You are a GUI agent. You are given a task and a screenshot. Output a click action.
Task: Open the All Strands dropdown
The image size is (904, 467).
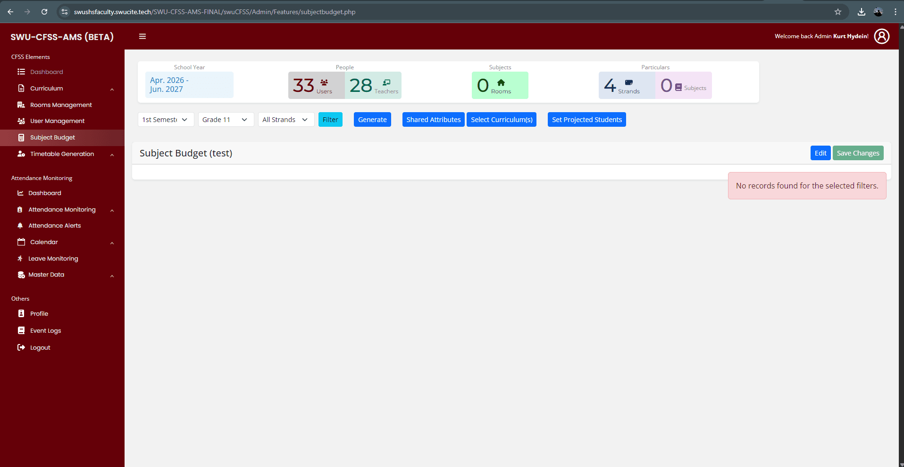tap(285, 119)
